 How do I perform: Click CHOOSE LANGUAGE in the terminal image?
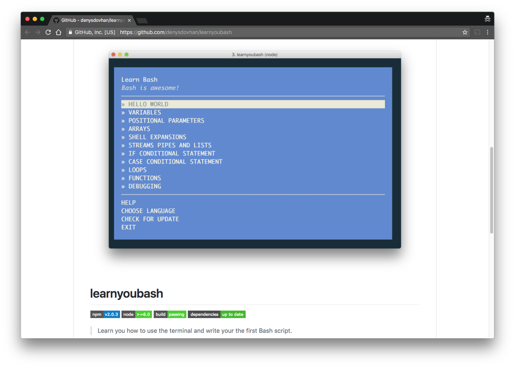[148, 211]
